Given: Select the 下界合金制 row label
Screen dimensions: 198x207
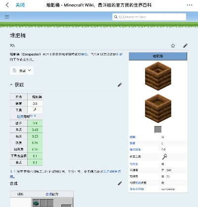Looking at the screenshot, I should pyautogui.click(x=19, y=156).
